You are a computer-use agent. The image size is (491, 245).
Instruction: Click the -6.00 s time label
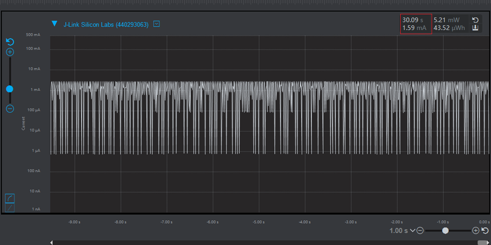coord(213,222)
